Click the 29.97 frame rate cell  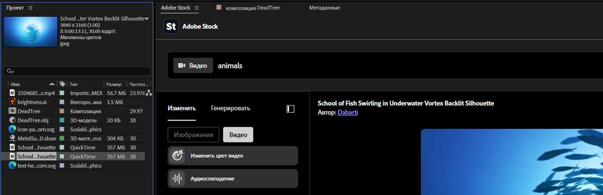(136, 111)
